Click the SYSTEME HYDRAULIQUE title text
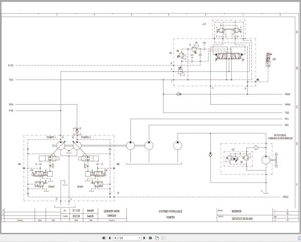Screen dimensions: 301x242 coord(171,211)
